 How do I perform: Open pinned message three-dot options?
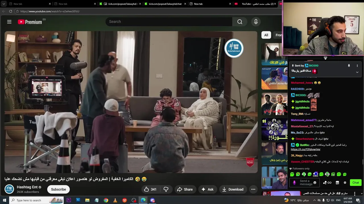pos(357,65)
